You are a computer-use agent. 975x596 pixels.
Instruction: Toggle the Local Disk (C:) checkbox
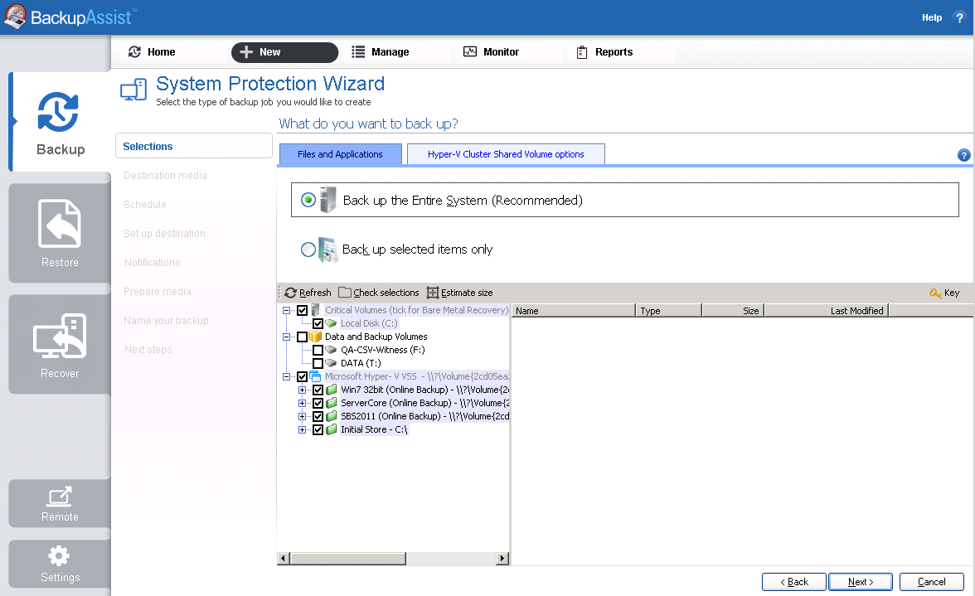click(318, 323)
